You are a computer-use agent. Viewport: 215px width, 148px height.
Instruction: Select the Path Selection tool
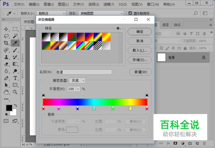point(6,85)
